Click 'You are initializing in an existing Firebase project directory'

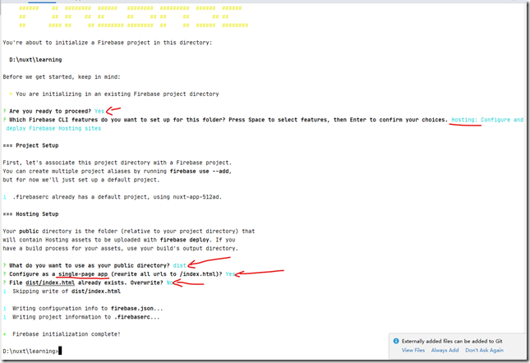[117, 94]
